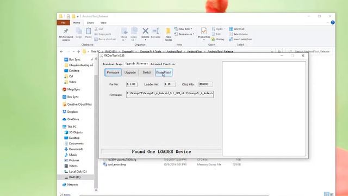
Task: Click the Paste icon in Explorer ribbon
Action: (88, 33)
